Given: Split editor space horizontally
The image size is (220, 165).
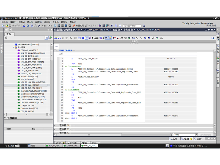Looking at the screenshot, I should [x=116, y=26].
